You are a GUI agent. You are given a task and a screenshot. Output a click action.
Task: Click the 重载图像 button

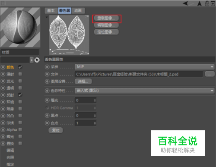pos(106,18)
